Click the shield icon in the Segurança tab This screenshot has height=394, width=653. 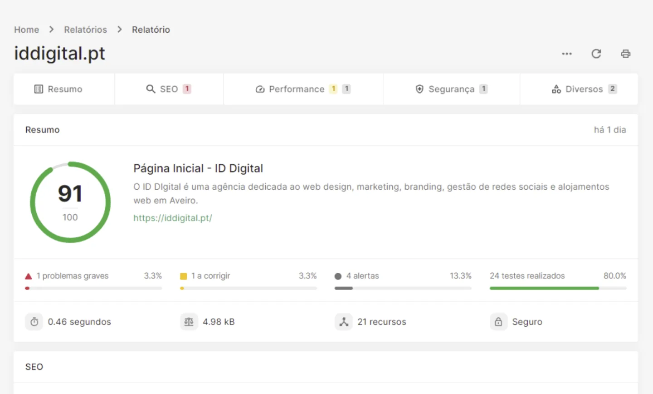(419, 89)
